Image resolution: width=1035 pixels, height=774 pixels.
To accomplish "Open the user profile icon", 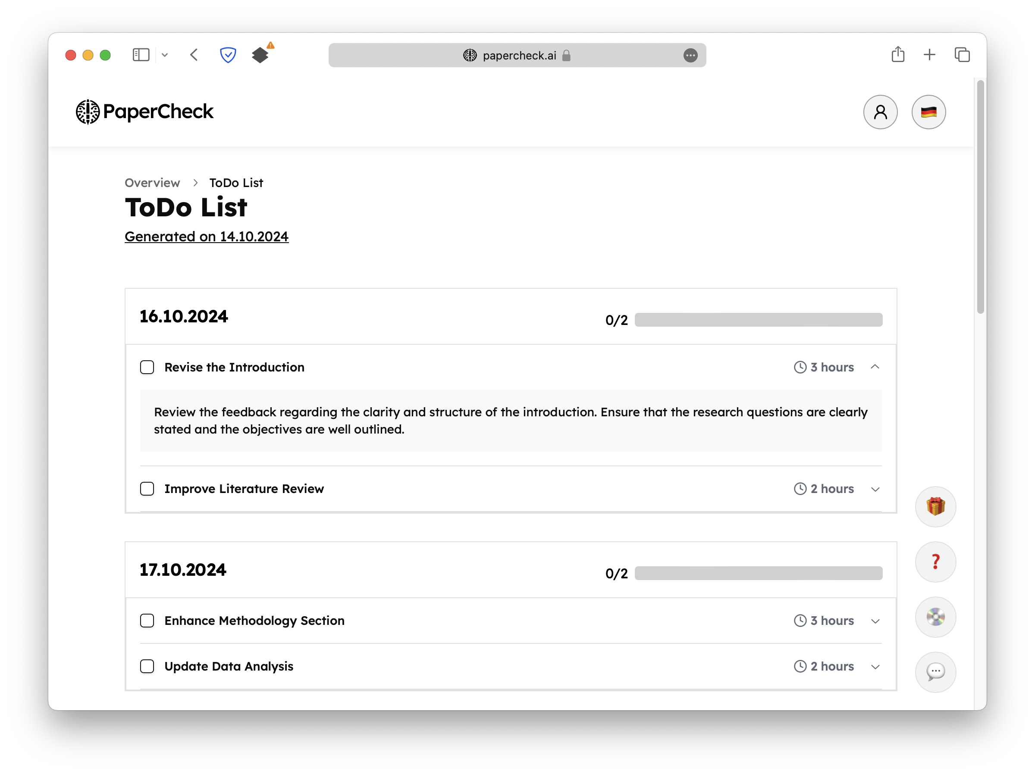I will pos(880,112).
